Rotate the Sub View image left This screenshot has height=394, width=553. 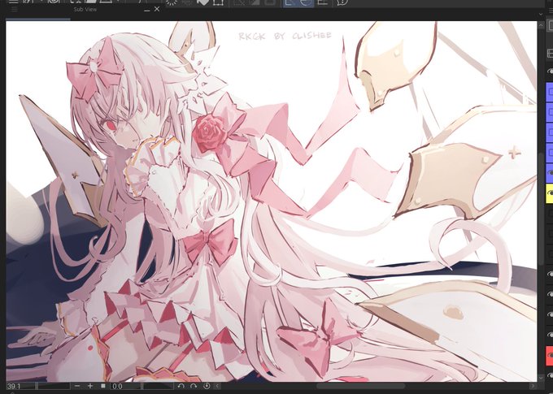point(181,386)
